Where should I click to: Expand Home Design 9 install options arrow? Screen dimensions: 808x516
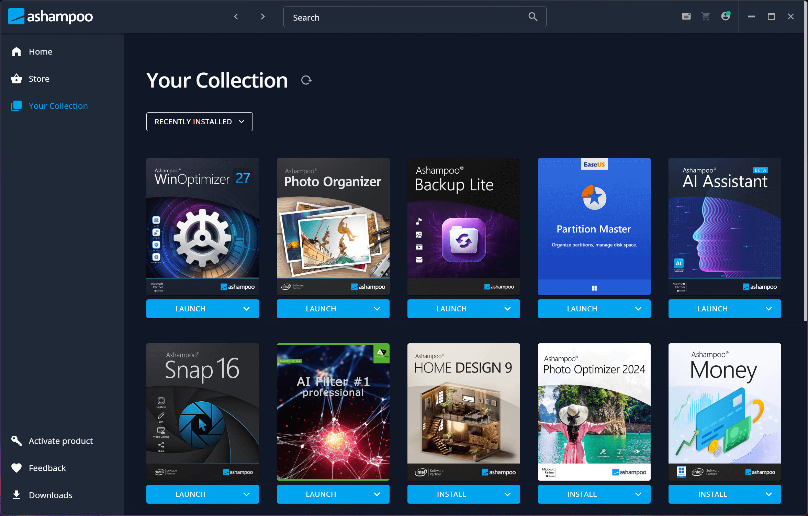point(507,494)
